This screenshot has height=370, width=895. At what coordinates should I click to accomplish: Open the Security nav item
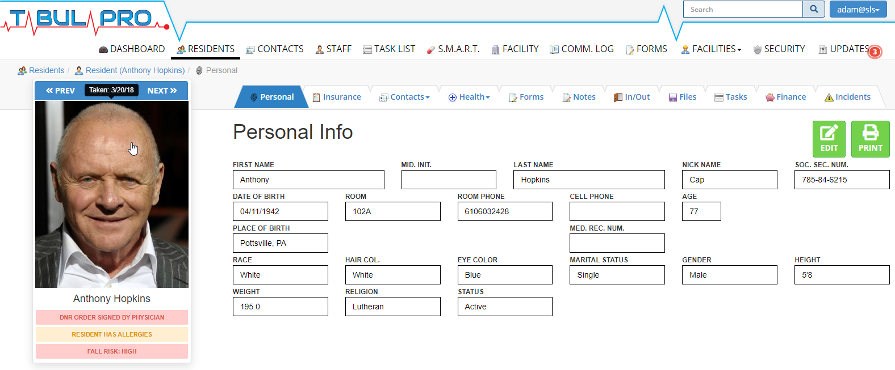click(779, 49)
